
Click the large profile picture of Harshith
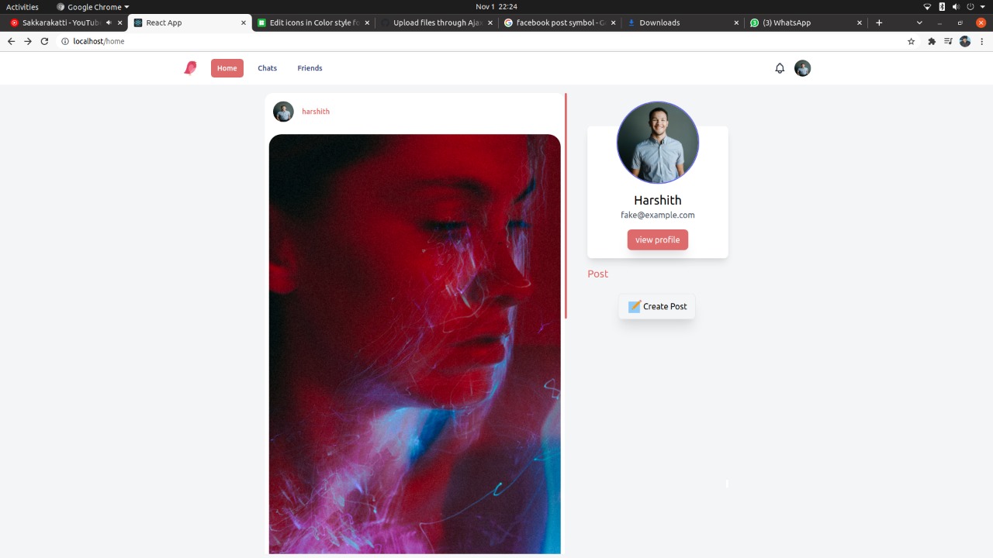658,143
